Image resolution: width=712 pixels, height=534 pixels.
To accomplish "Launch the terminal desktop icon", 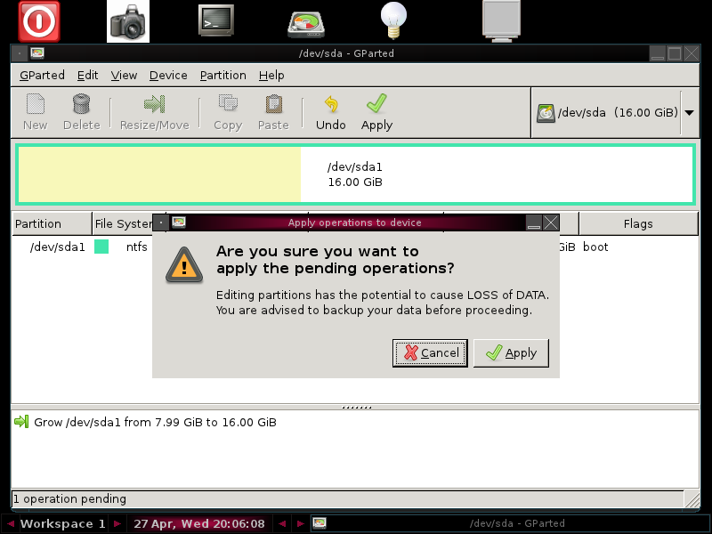I will tap(216, 20).
